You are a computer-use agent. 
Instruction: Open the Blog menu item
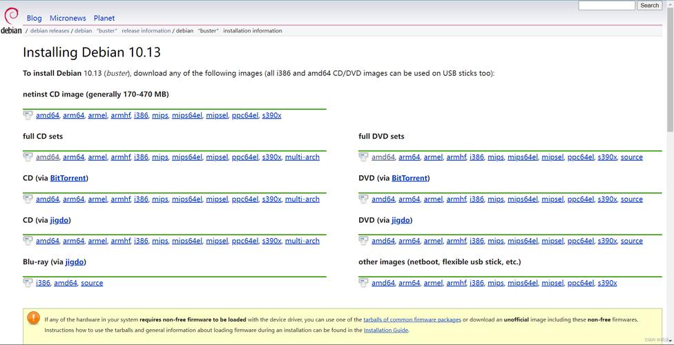point(34,18)
